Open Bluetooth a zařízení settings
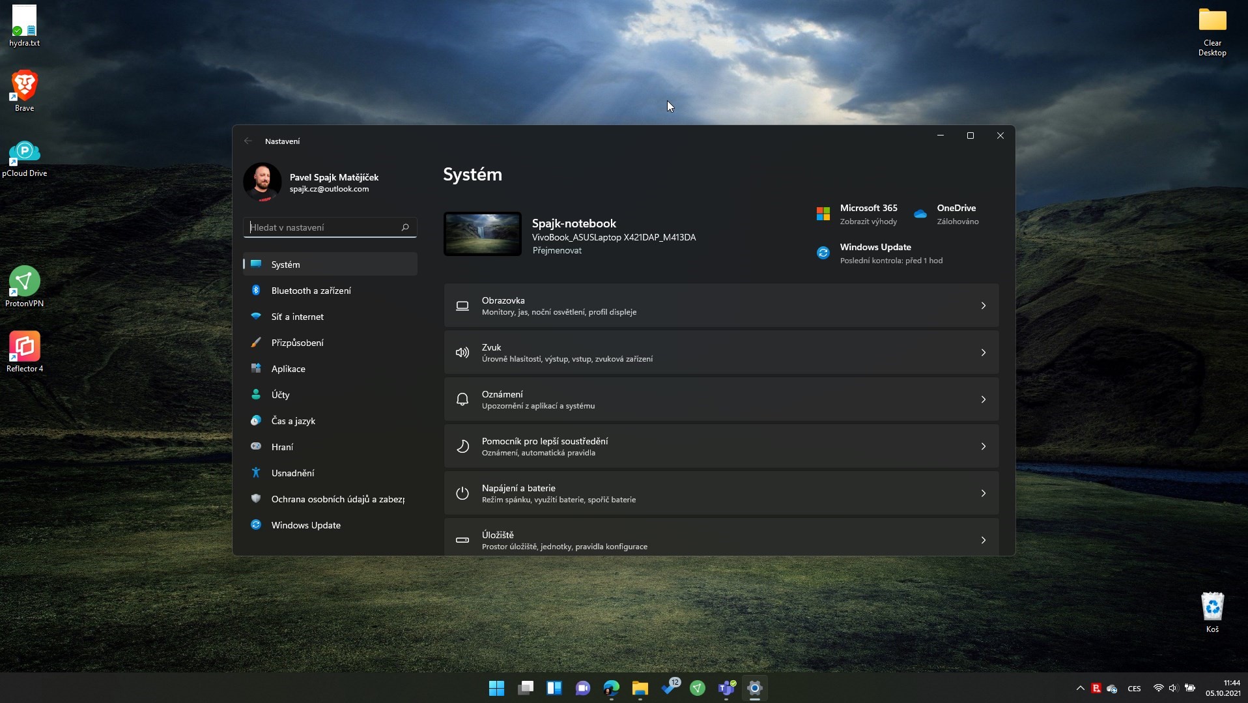The width and height of the screenshot is (1248, 703). pyautogui.click(x=330, y=290)
